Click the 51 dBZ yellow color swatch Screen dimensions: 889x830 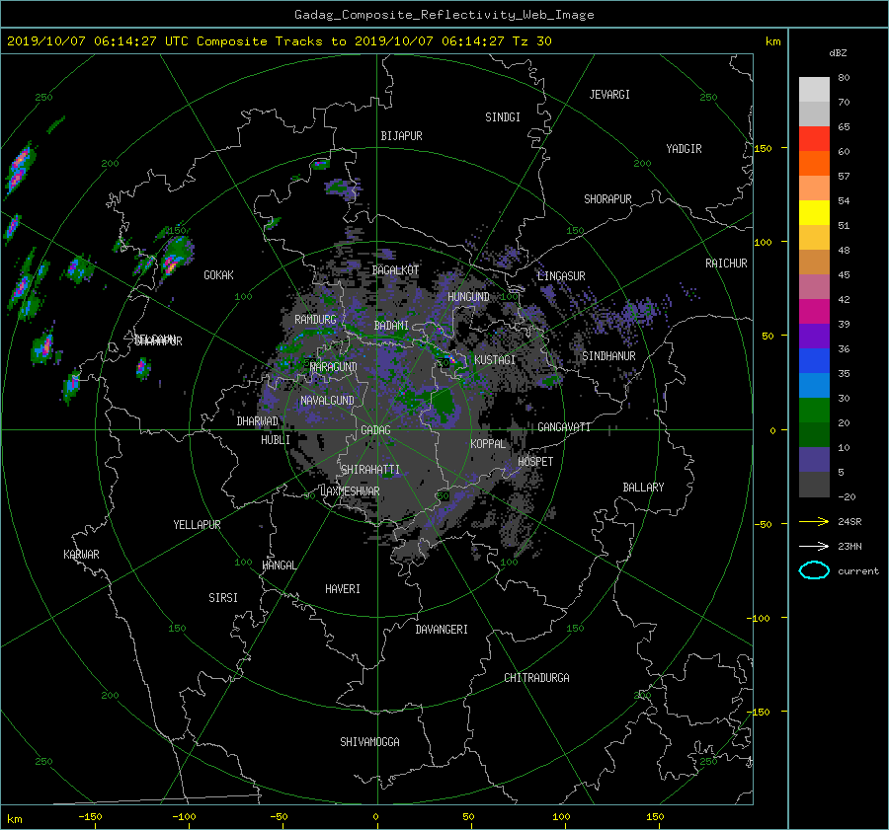coord(814,213)
